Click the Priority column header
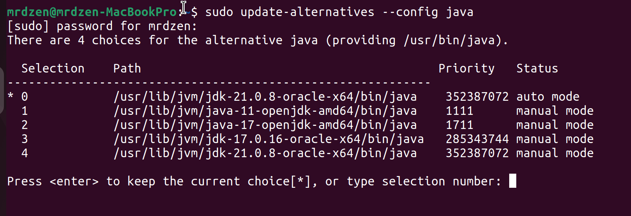This screenshot has height=216, width=631. [466, 69]
